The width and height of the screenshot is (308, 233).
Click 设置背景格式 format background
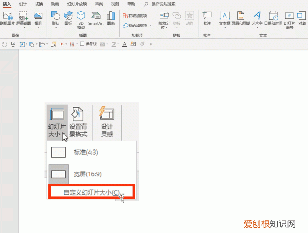click(78, 122)
